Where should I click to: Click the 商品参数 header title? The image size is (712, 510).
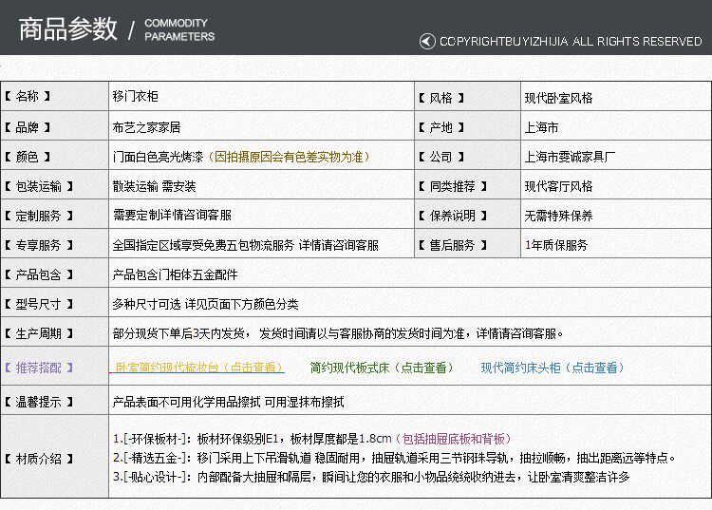(x=68, y=29)
